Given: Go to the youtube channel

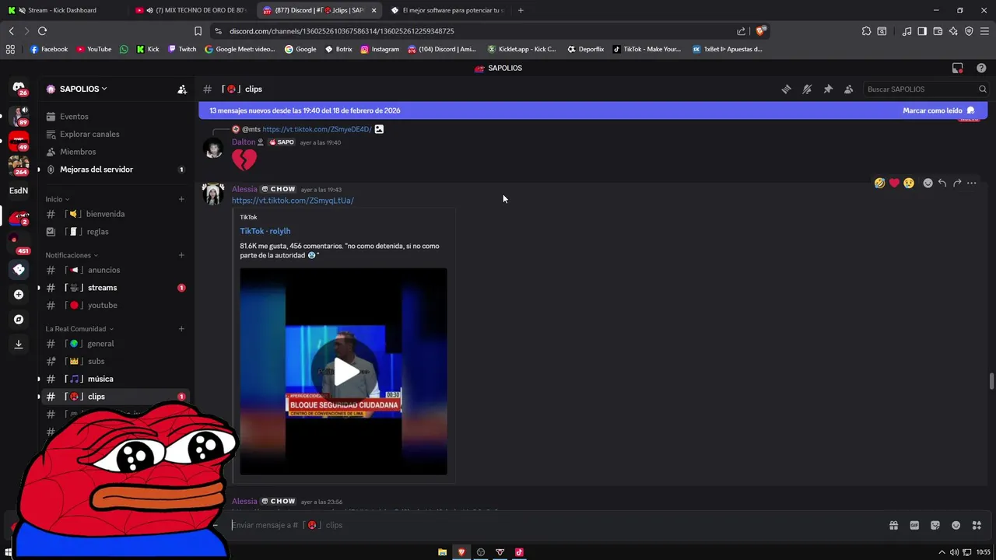Looking at the screenshot, I should [115, 306].
